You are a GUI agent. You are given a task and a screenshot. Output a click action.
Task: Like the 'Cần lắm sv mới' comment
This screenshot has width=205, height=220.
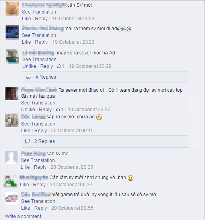pyautogui.click(x=24, y=185)
